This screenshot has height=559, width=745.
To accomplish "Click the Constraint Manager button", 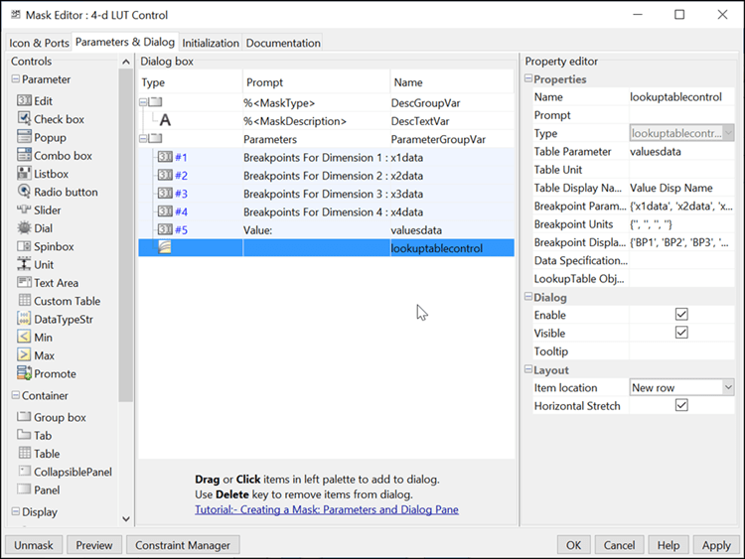I will [183, 545].
